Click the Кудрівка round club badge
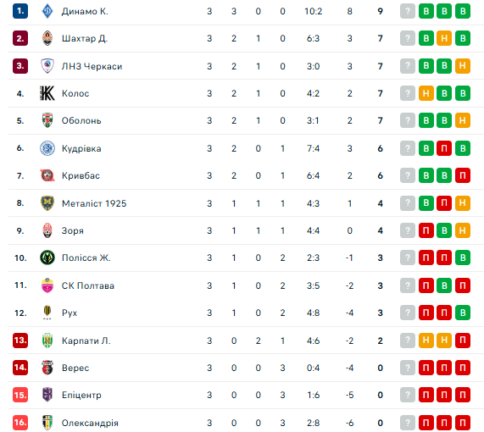Image resolution: width=484 pixels, height=432 pixels. [47, 148]
